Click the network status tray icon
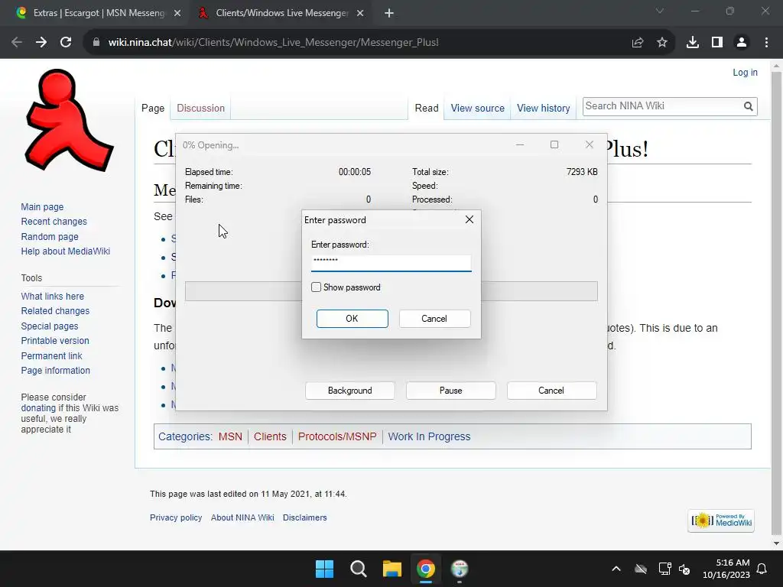Image resolution: width=783 pixels, height=587 pixels. (664, 569)
